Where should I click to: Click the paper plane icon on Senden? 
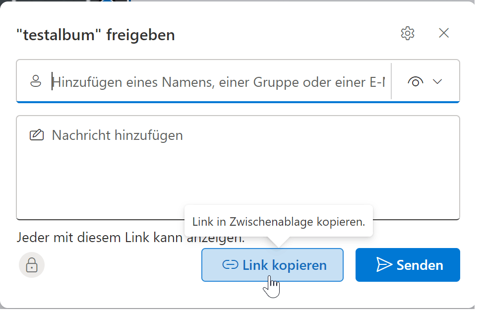[x=384, y=265]
